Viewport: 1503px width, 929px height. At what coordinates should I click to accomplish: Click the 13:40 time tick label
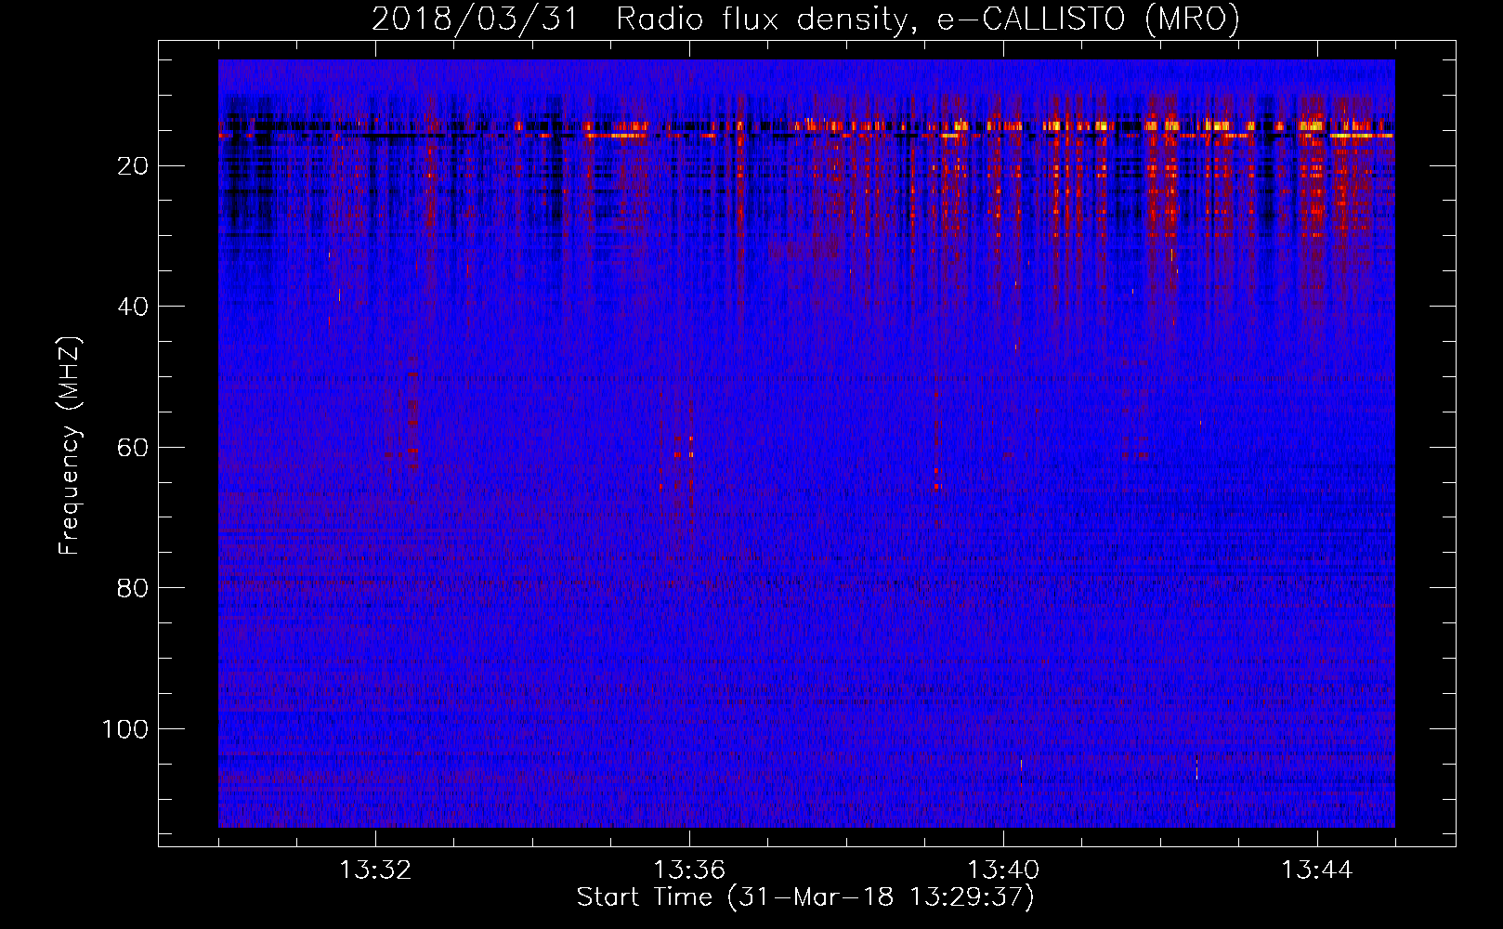click(x=1003, y=870)
